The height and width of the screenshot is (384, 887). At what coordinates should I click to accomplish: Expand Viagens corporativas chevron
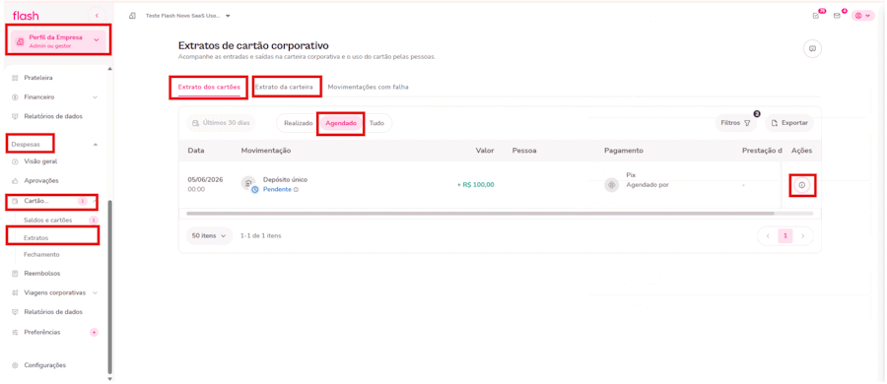pos(95,293)
